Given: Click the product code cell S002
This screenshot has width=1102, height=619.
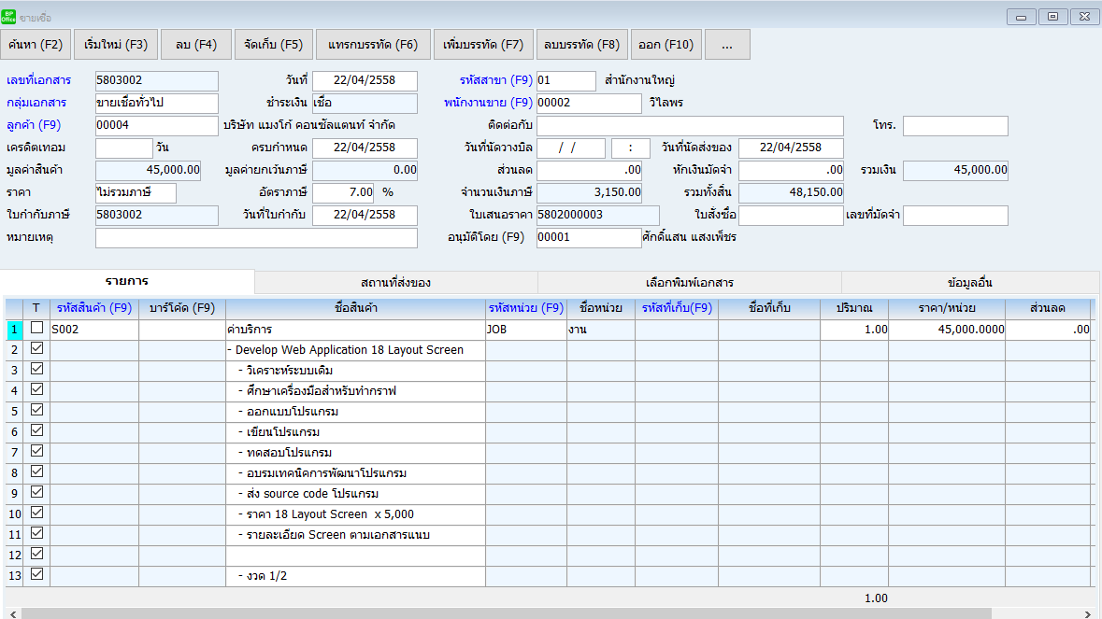Looking at the screenshot, I should pos(94,330).
